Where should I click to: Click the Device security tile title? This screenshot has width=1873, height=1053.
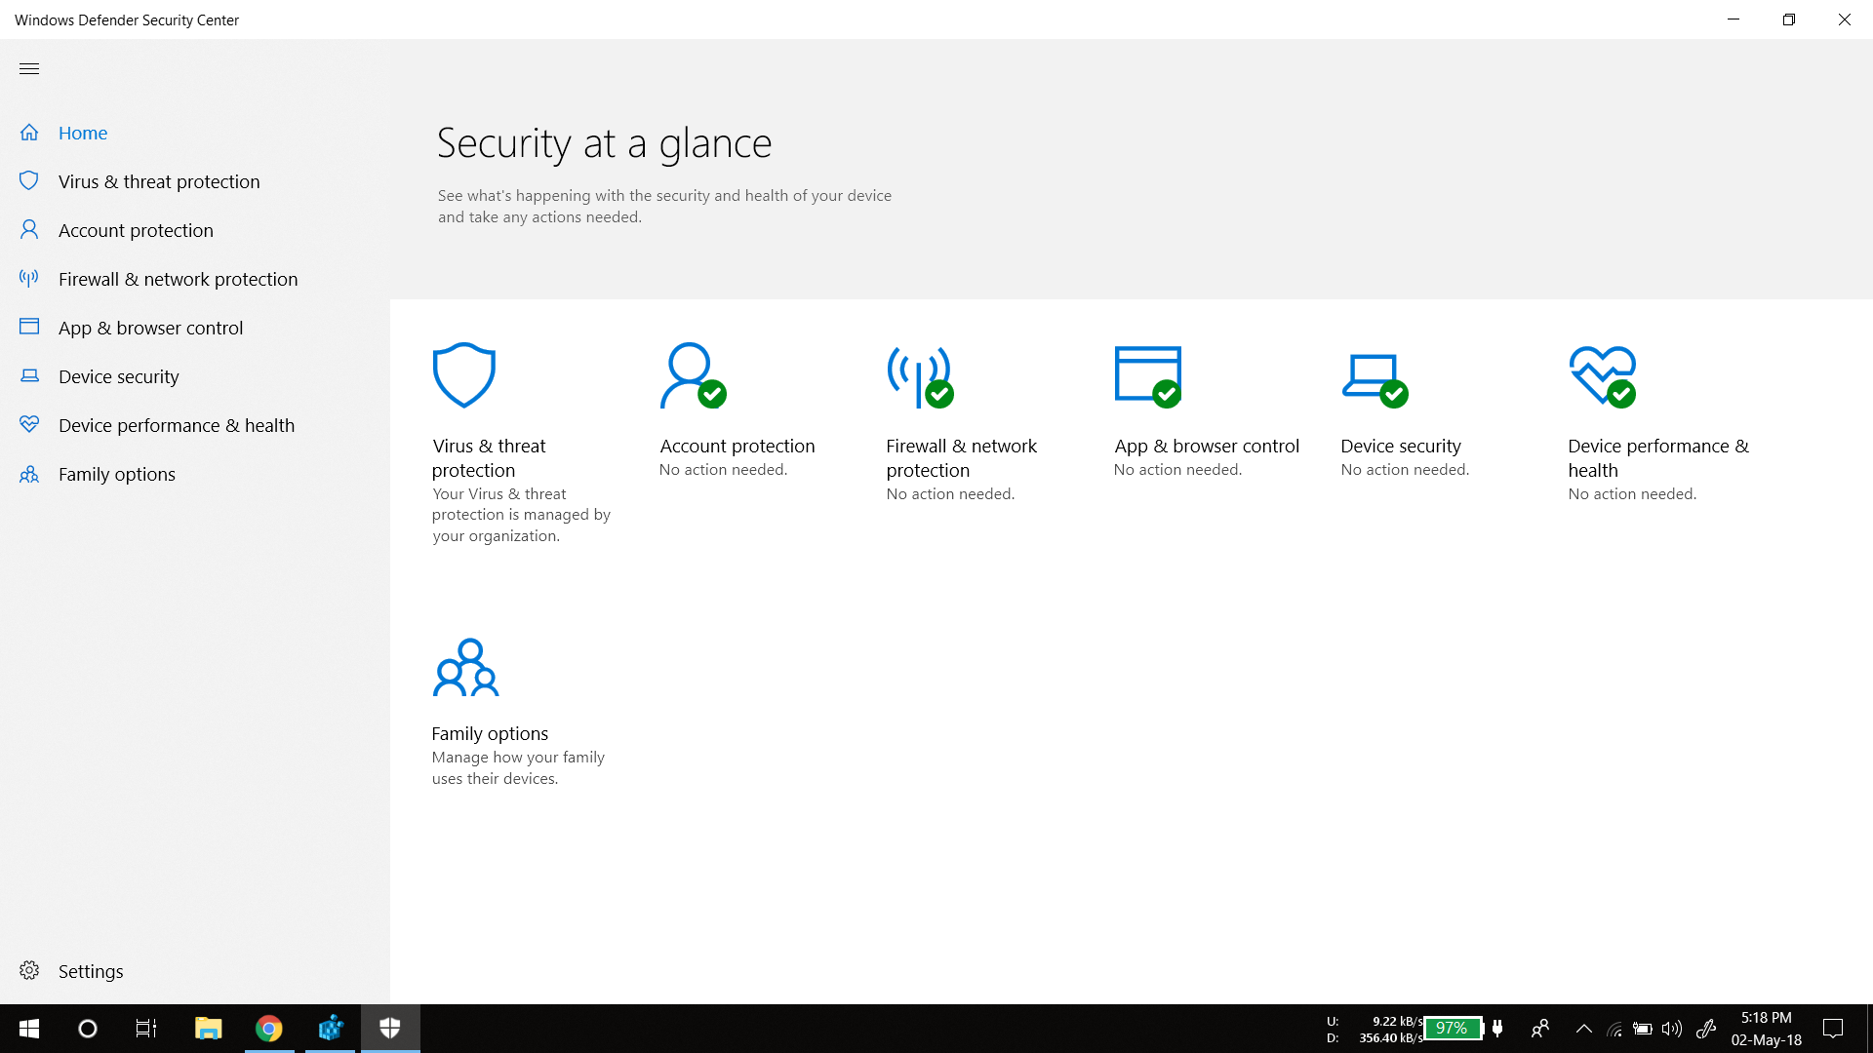click(x=1401, y=446)
